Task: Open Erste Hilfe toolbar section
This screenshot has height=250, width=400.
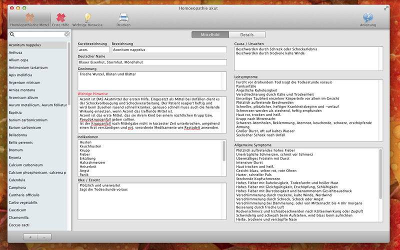Action: click(x=60, y=20)
